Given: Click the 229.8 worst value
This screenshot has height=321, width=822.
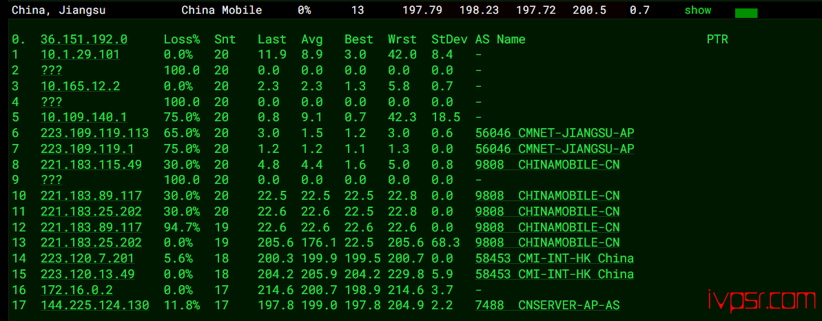Looking at the screenshot, I should [406, 273].
